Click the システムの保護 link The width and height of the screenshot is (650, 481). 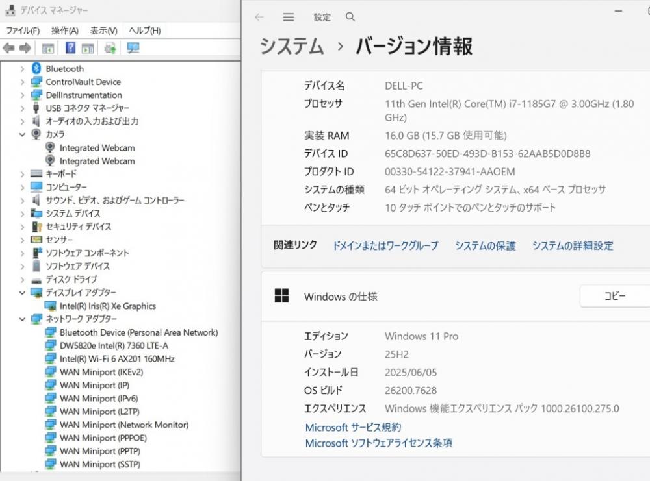coord(486,245)
